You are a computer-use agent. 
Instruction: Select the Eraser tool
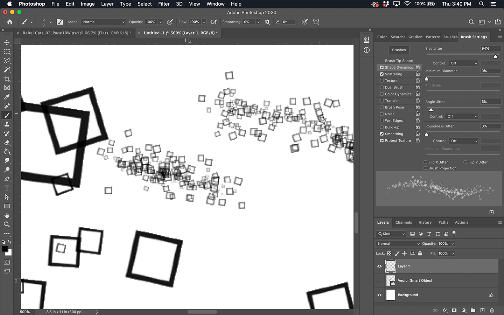click(x=7, y=142)
